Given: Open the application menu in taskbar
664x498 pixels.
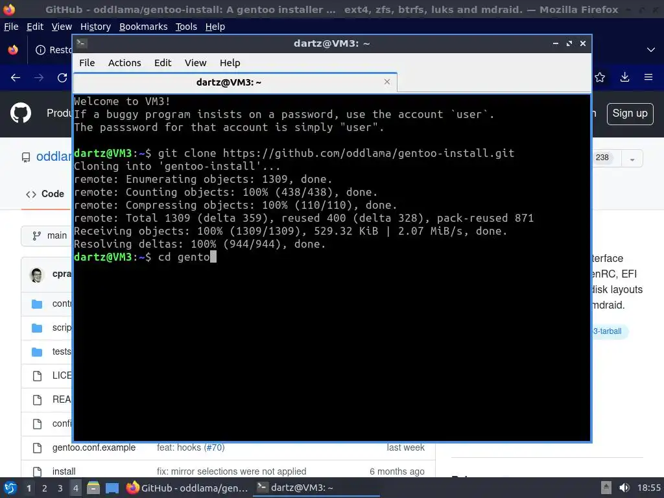Looking at the screenshot, I should (10, 488).
